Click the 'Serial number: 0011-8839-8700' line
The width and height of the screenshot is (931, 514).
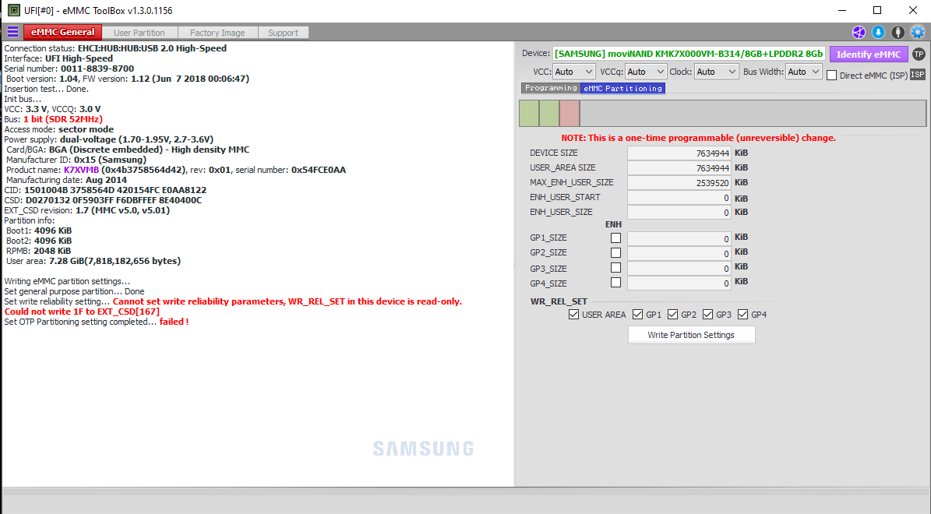coord(69,69)
